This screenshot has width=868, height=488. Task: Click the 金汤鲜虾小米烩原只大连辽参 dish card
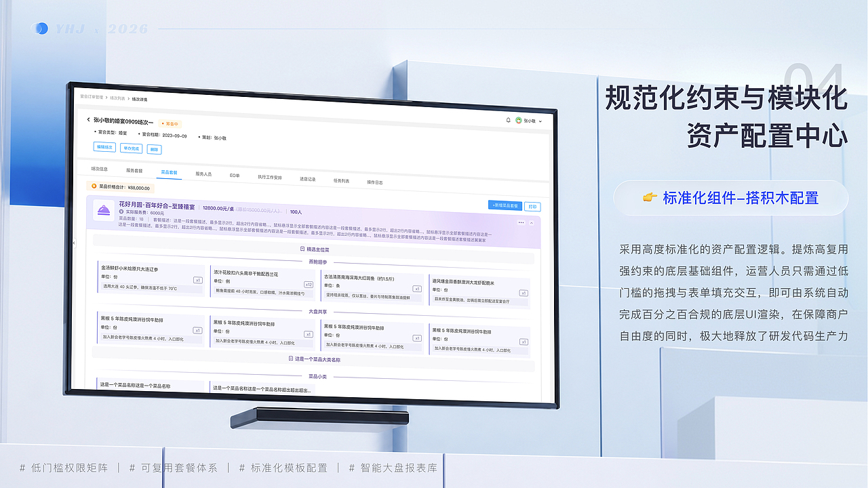(151, 279)
